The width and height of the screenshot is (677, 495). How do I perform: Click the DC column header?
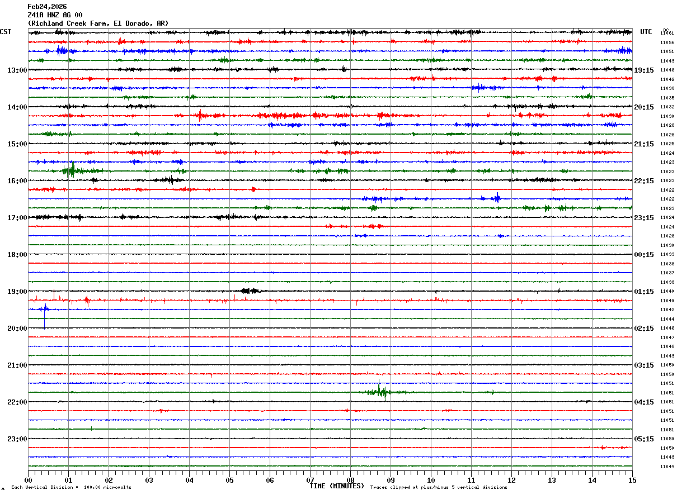(666, 30)
